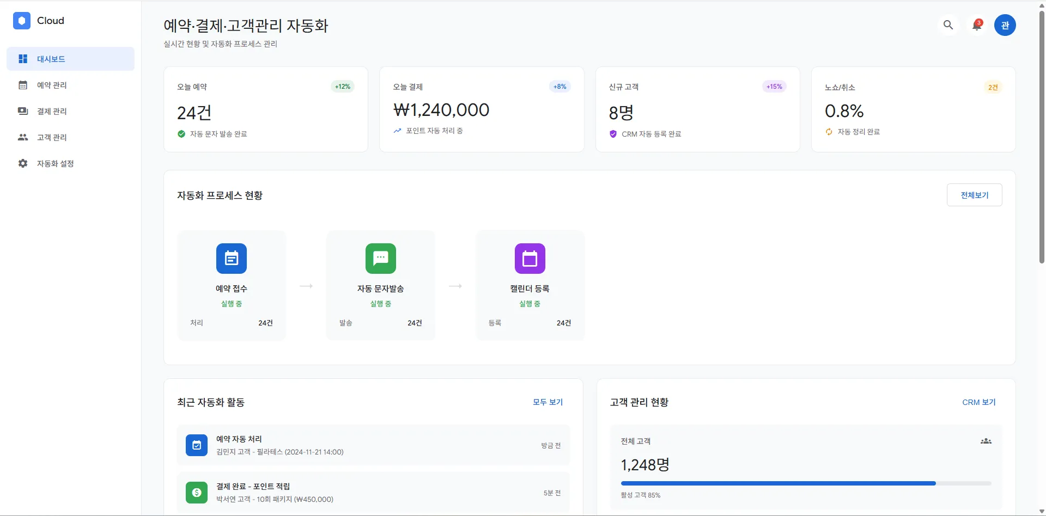Screen dimensions: 1046x516
Task: Open the blue user profile avatar
Action: click(x=1005, y=25)
